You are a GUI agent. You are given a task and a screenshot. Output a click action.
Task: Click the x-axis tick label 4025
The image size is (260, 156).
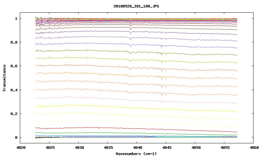tap(50, 148)
